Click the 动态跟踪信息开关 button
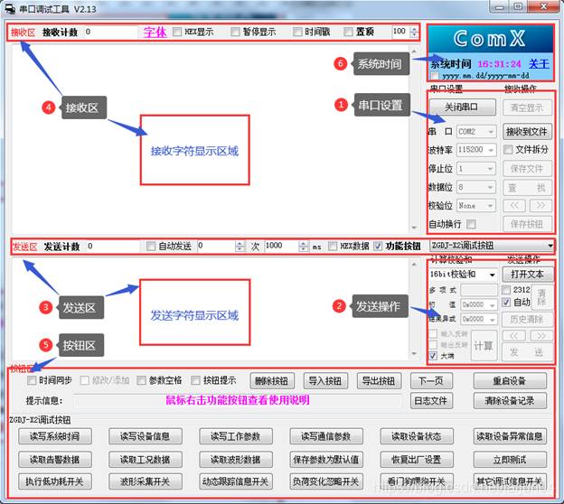The height and width of the screenshot is (504, 564). pos(236,481)
